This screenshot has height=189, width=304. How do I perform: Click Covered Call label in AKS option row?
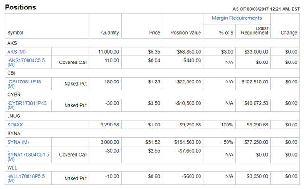click(x=73, y=63)
